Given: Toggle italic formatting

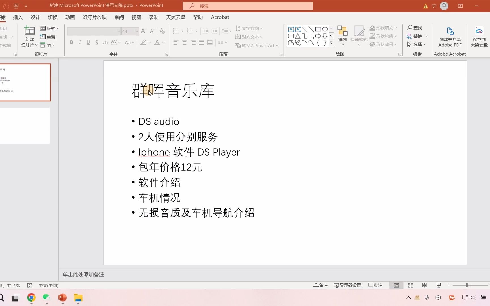Looking at the screenshot, I should pyautogui.click(x=80, y=42).
